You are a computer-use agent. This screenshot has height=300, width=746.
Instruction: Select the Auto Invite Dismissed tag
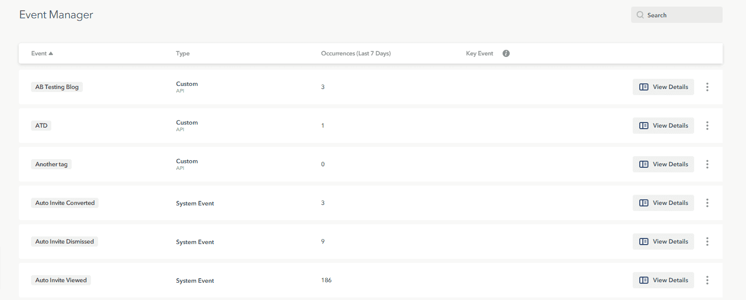tap(65, 242)
